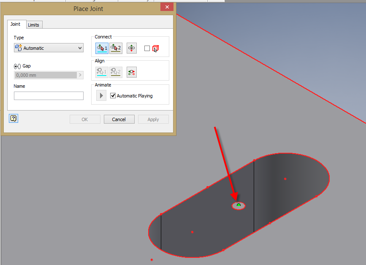Click the first component ghost cube icon

[x=156, y=48]
